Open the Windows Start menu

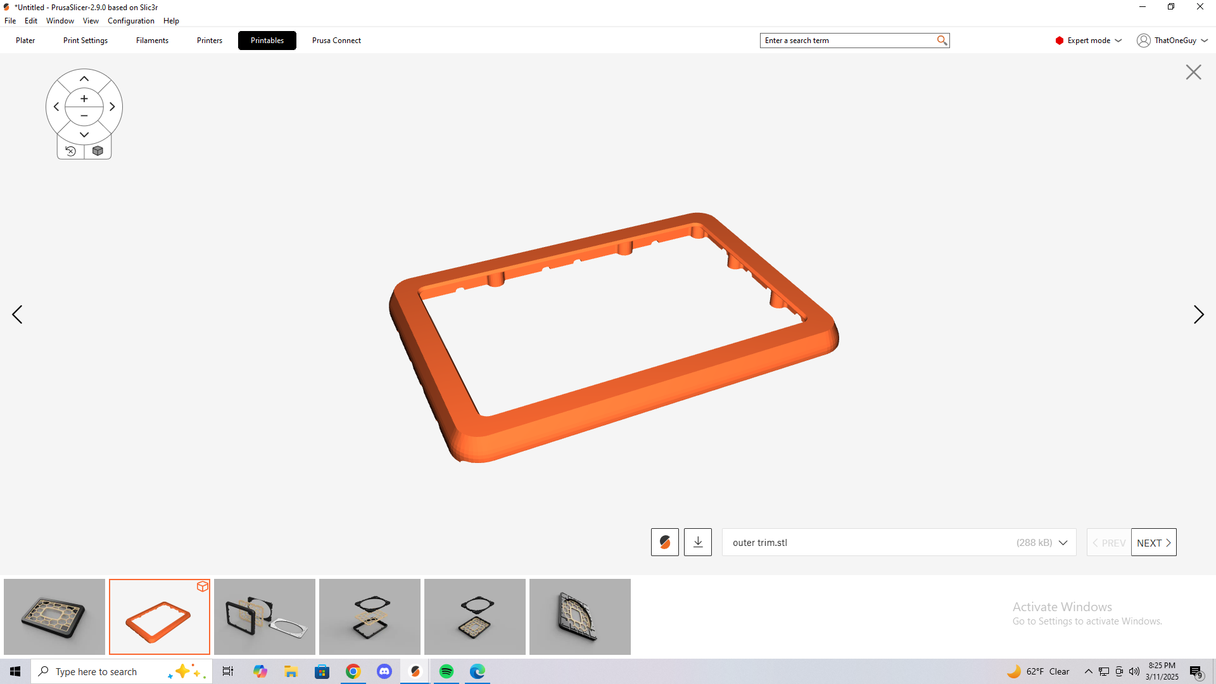(x=15, y=671)
